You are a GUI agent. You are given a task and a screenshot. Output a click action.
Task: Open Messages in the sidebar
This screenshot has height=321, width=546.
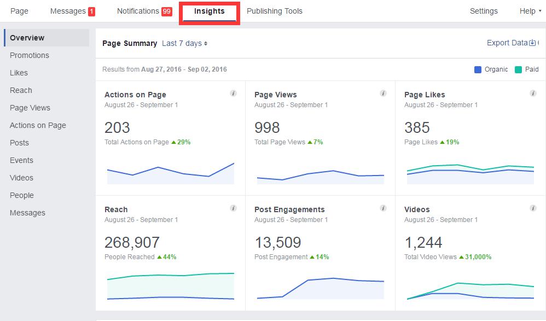(x=27, y=213)
